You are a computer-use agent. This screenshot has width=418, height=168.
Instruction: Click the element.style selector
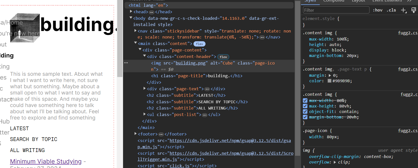pos(318,19)
